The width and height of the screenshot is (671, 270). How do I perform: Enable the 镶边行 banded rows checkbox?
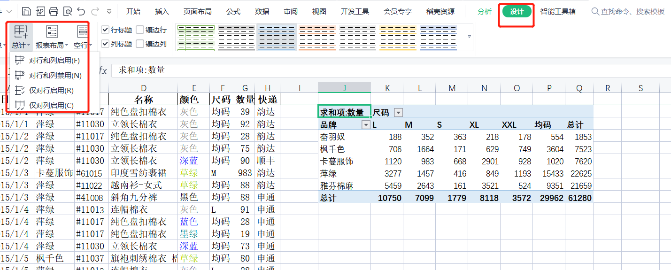[x=140, y=30]
